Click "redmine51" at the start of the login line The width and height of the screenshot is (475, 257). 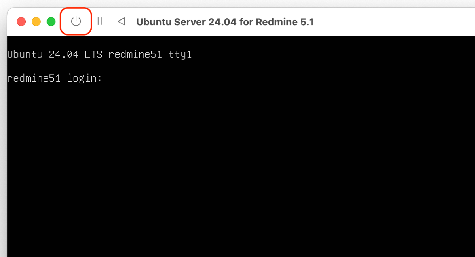34,78
